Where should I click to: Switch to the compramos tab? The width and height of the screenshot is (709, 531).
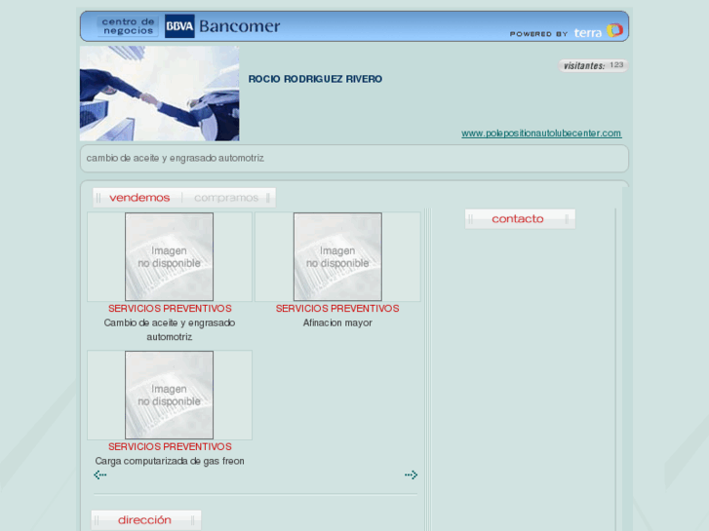coord(226,198)
